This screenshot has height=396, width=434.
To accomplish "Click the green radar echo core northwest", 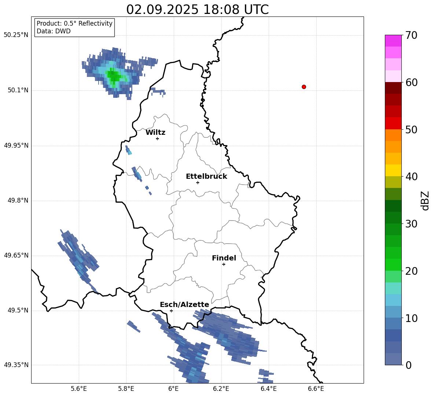I will coord(114,75).
